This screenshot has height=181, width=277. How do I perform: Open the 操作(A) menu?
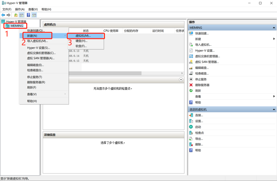(x=20, y=9)
